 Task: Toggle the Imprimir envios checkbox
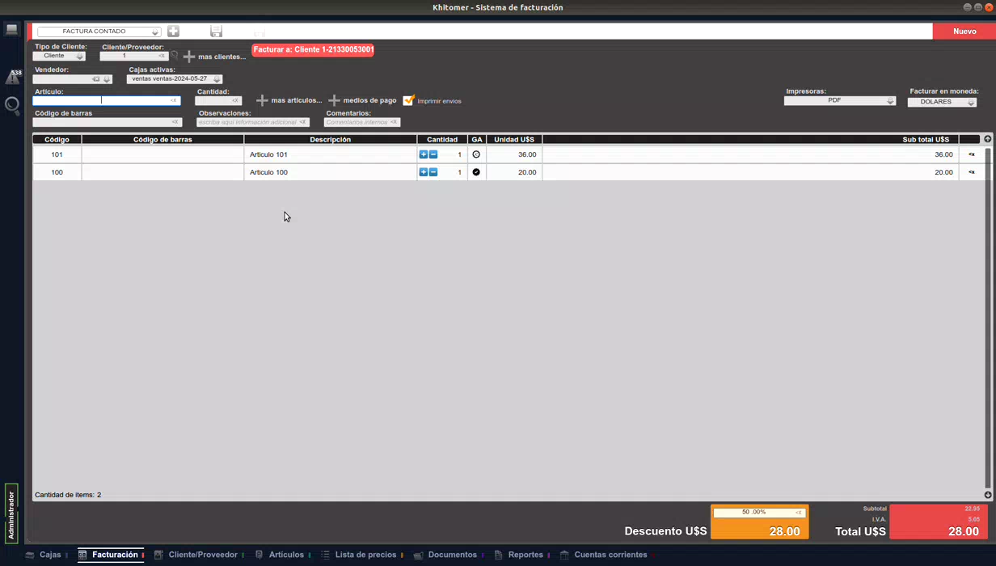pyautogui.click(x=408, y=100)
